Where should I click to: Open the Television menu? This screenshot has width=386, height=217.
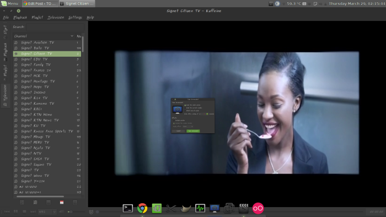[56, 18]
